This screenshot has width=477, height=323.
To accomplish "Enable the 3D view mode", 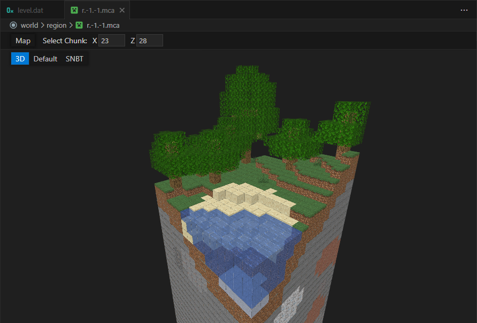I will coord(20,59).
